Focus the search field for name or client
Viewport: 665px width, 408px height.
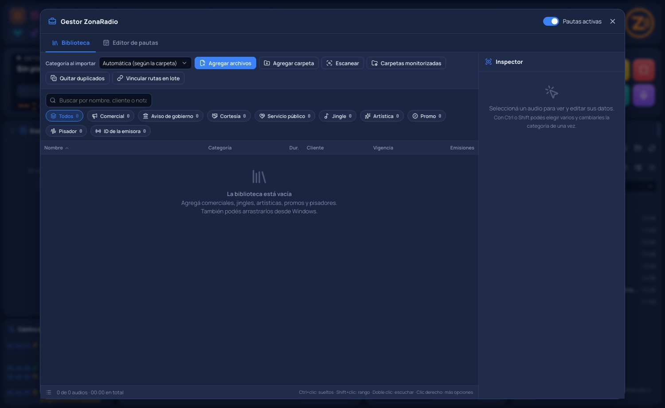99,100
